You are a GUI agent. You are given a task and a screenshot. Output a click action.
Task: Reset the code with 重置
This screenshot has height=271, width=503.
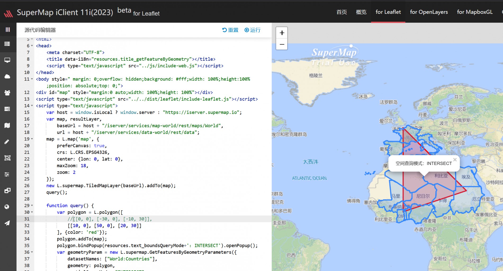pyautogui.click(x=230, y=30)
